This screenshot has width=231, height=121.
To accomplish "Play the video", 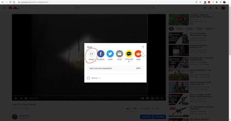I will (16, 98).
